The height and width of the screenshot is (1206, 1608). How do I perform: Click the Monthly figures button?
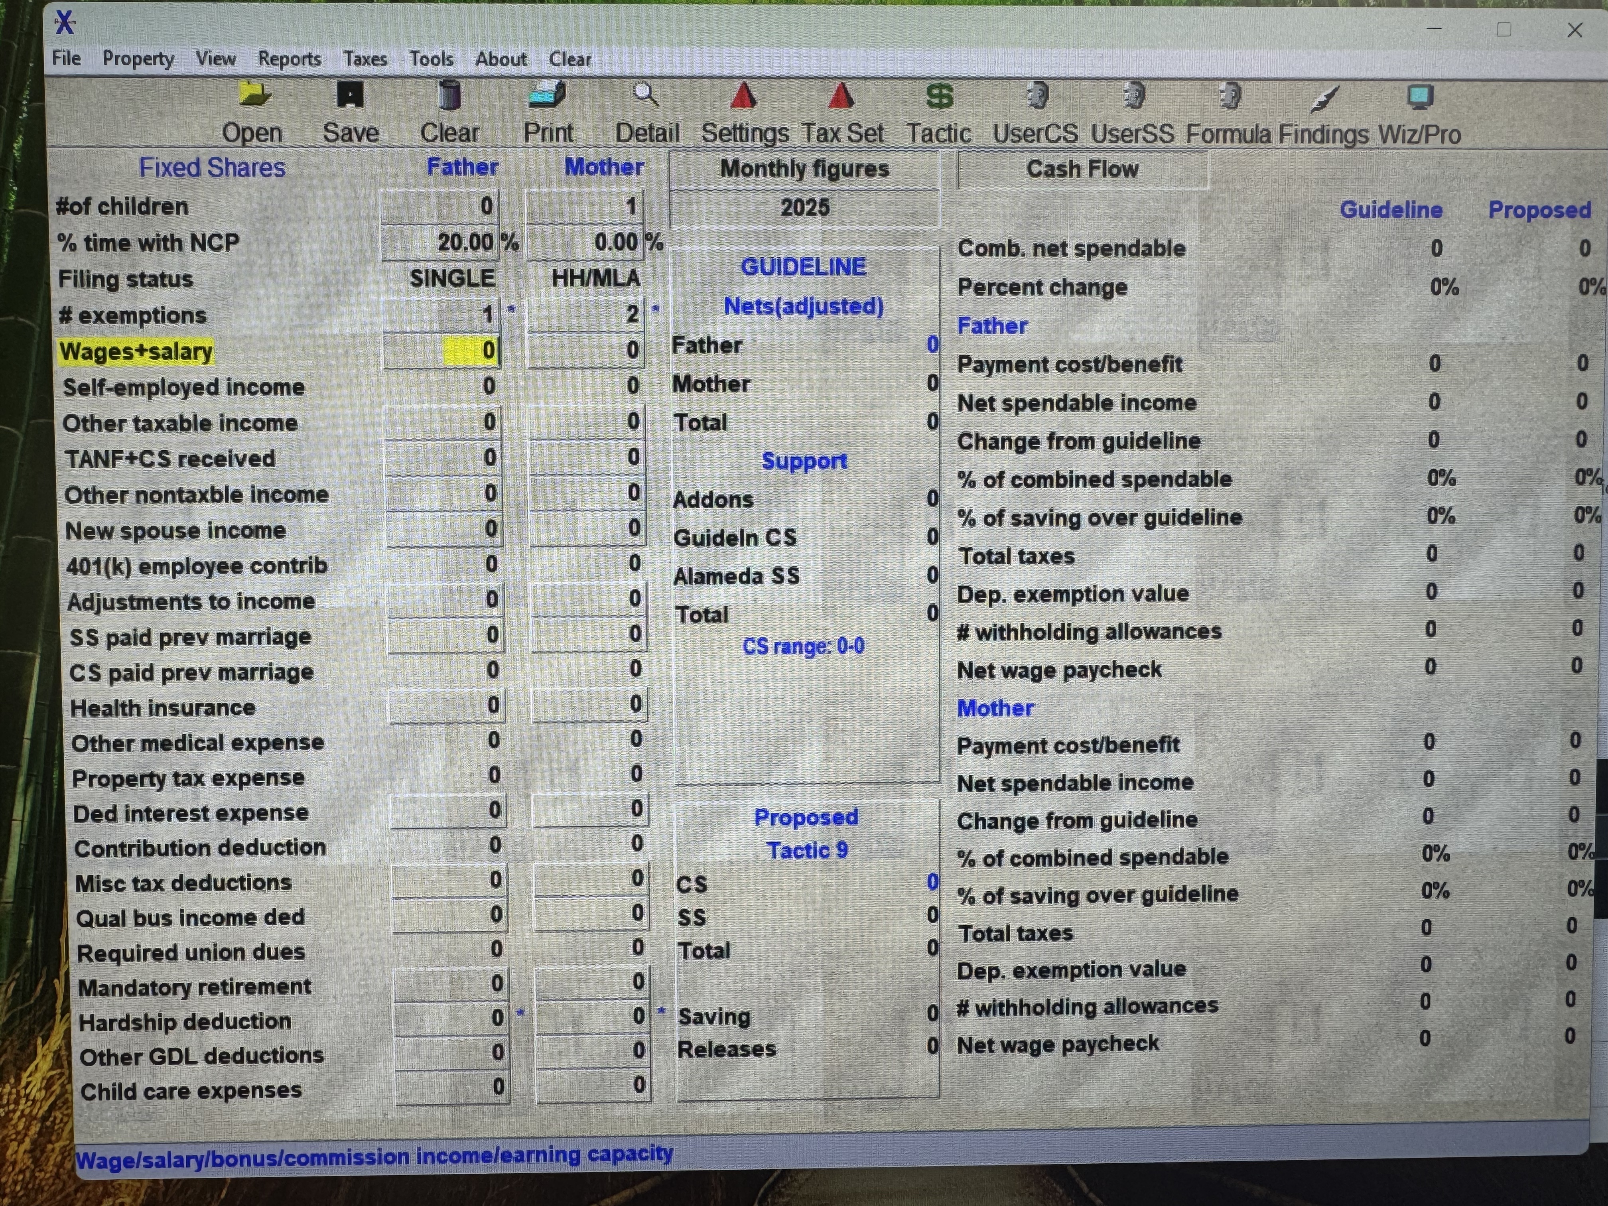pyautogui.click(x=804, y=169)
